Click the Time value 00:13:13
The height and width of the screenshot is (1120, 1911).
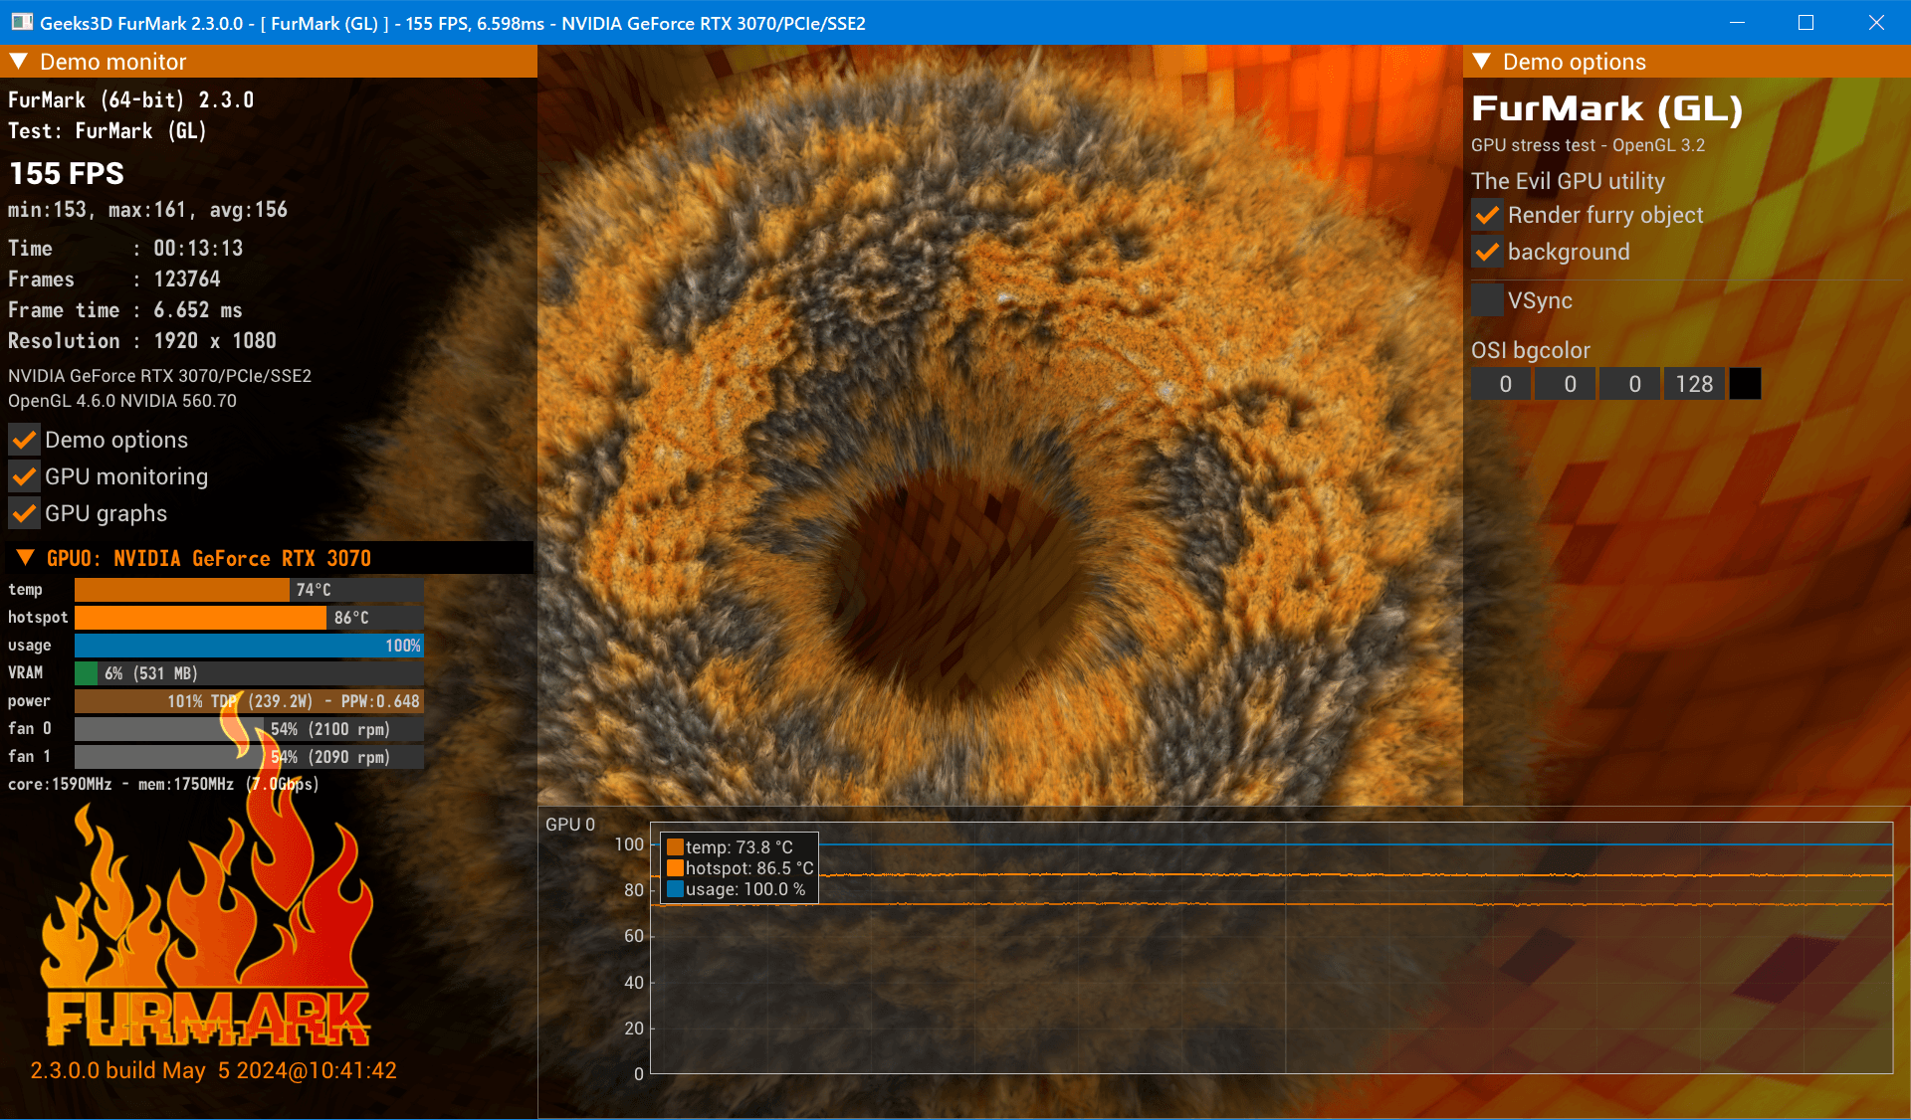tap(198, 249)
